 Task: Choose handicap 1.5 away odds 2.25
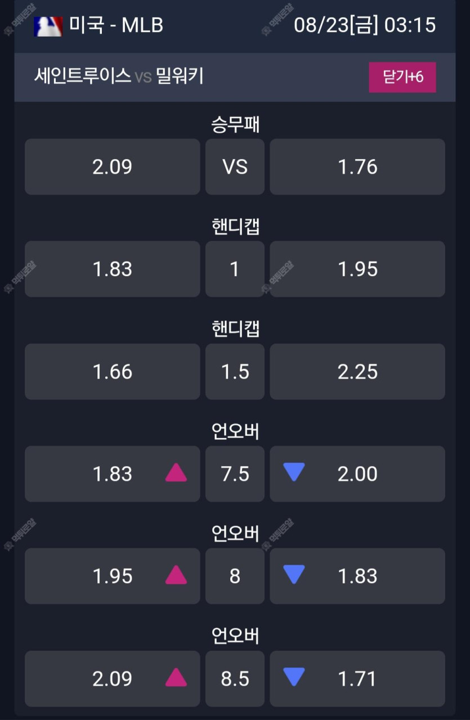[357, 372]
